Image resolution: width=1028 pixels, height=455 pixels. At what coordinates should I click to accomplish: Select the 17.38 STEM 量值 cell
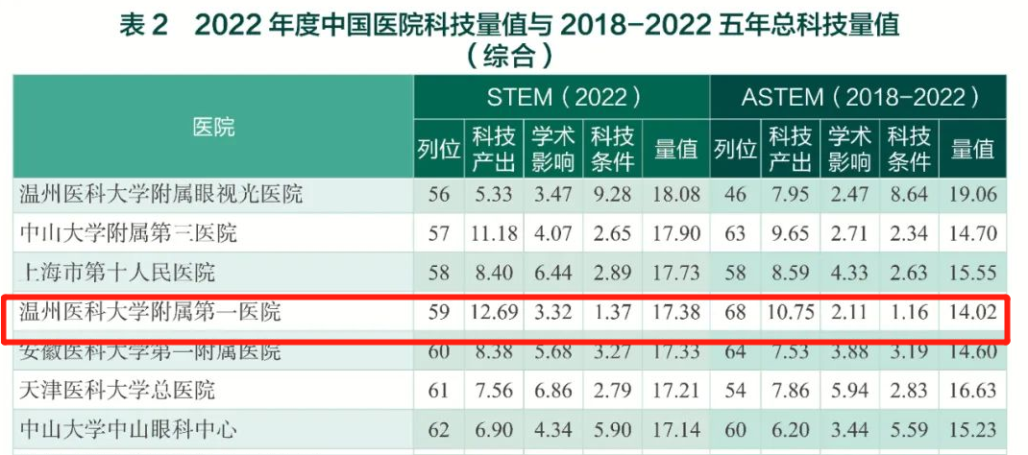click(x=676, y=312)
